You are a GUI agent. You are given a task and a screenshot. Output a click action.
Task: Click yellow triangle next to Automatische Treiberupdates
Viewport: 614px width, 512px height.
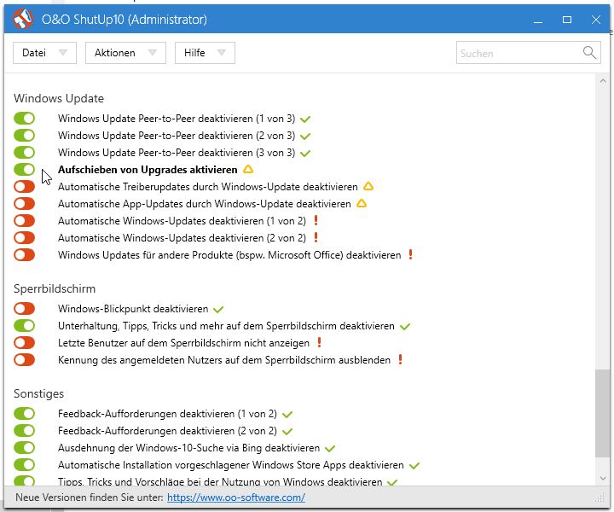[368, 187]
